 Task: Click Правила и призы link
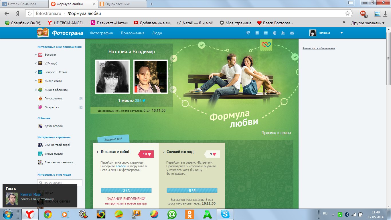(x=276, y=133)
